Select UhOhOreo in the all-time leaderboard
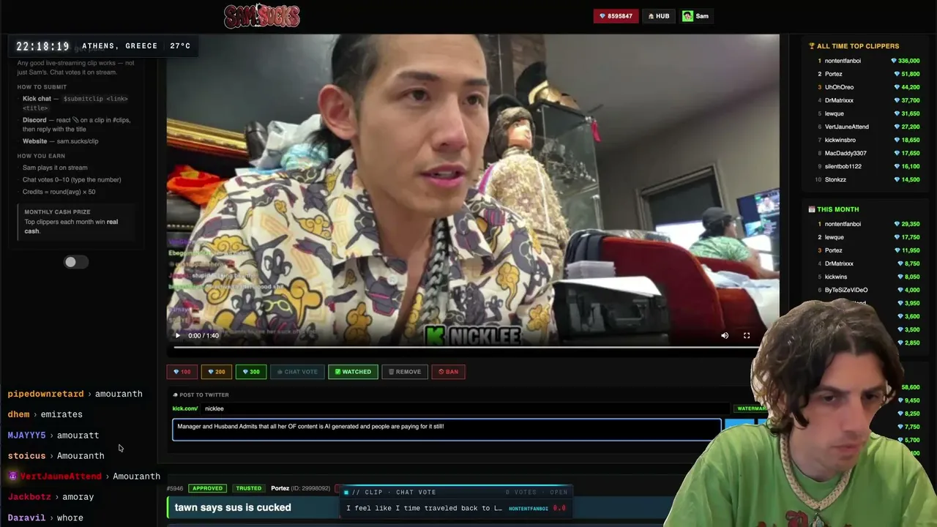 point(839,87)
